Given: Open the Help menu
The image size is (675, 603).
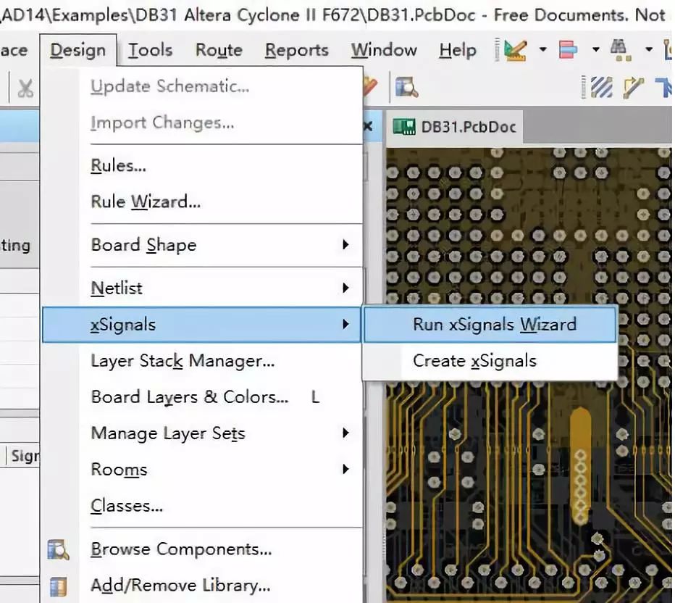Looking at the screenshot, I should (x=458, y=50).
